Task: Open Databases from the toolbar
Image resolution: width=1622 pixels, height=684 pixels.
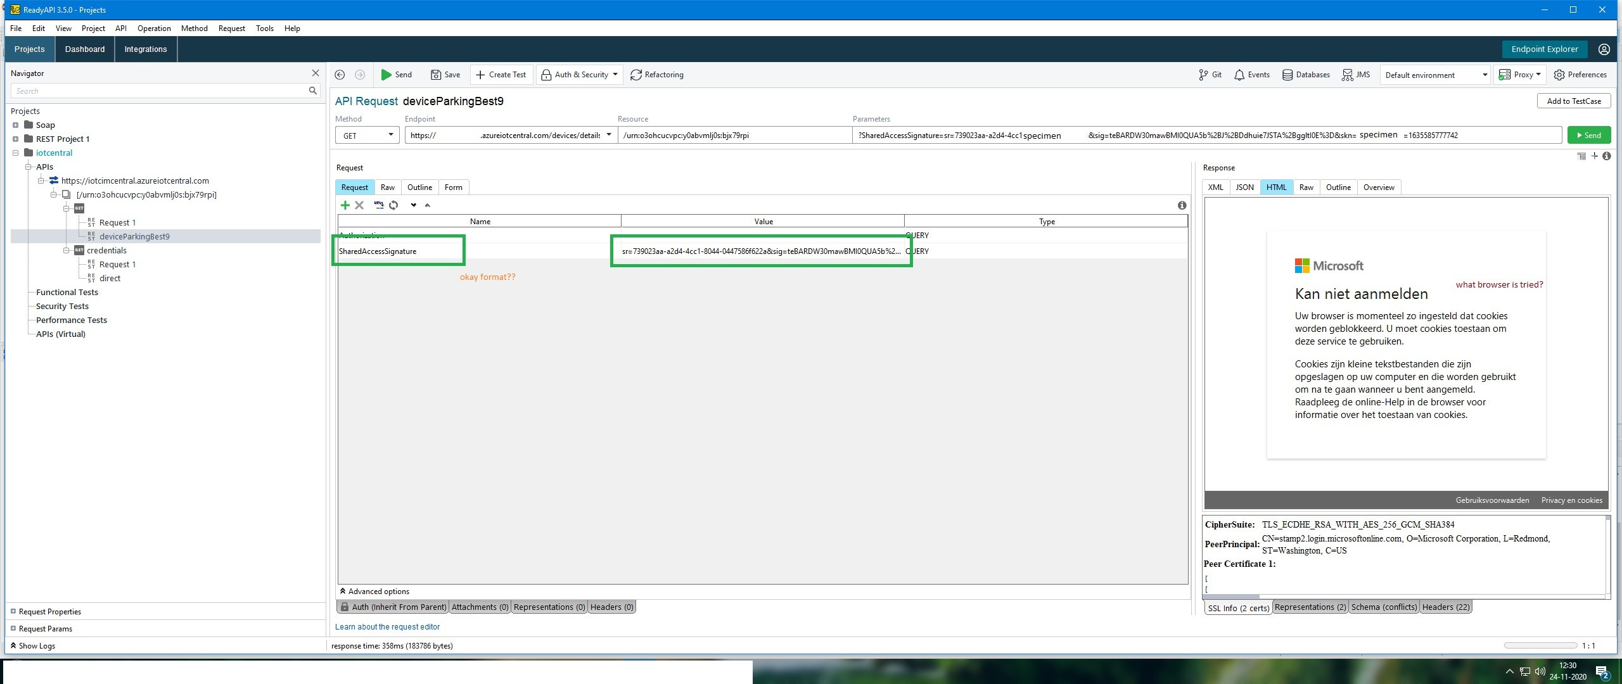Action: point(1306,75)
